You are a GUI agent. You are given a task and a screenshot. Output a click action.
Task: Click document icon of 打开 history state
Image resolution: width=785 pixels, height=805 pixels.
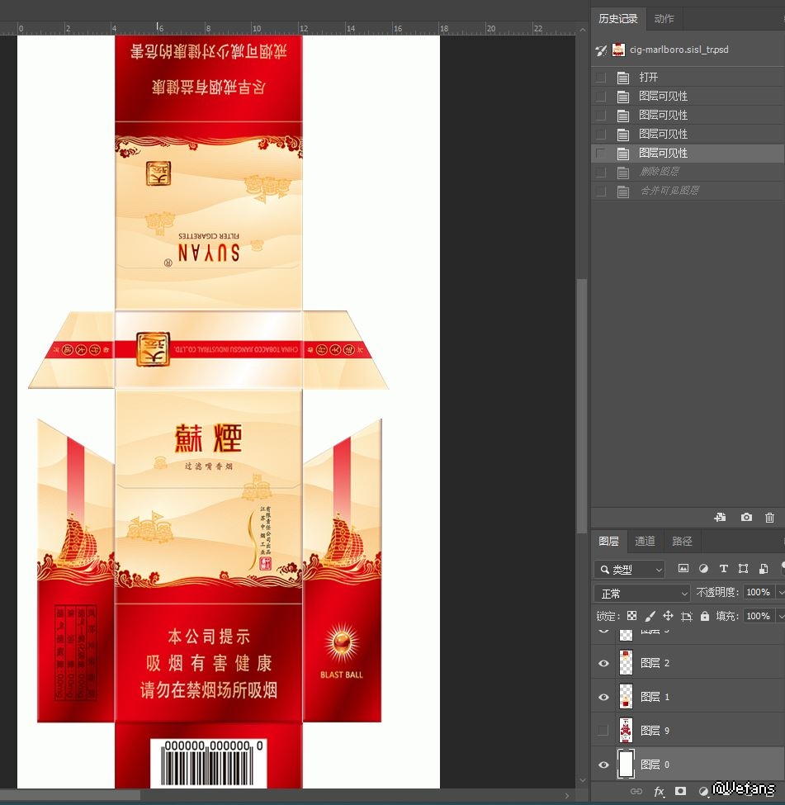622,78
